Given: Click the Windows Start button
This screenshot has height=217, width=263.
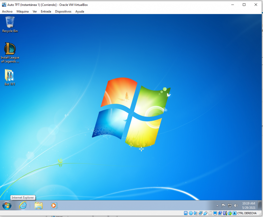Looking at the screenshot, I should pos(7,205).
